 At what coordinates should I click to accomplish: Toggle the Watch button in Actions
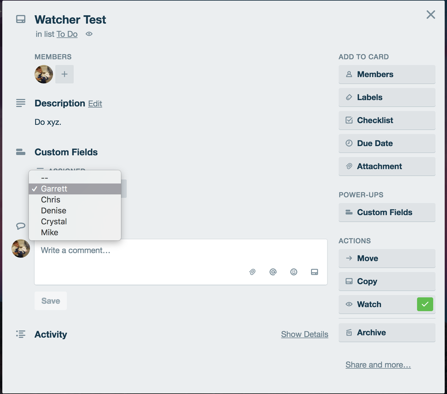pos(387,304)
